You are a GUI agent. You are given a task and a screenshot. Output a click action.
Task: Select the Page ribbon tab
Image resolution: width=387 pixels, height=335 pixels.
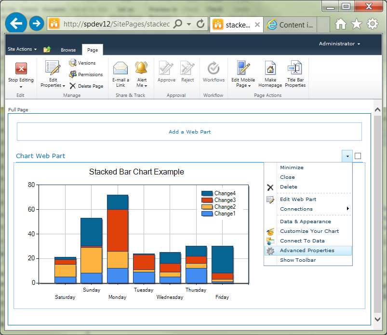click(93, 50)
